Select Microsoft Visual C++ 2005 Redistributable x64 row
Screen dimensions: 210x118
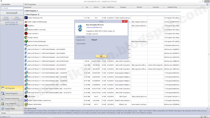(x=102, y=49)
